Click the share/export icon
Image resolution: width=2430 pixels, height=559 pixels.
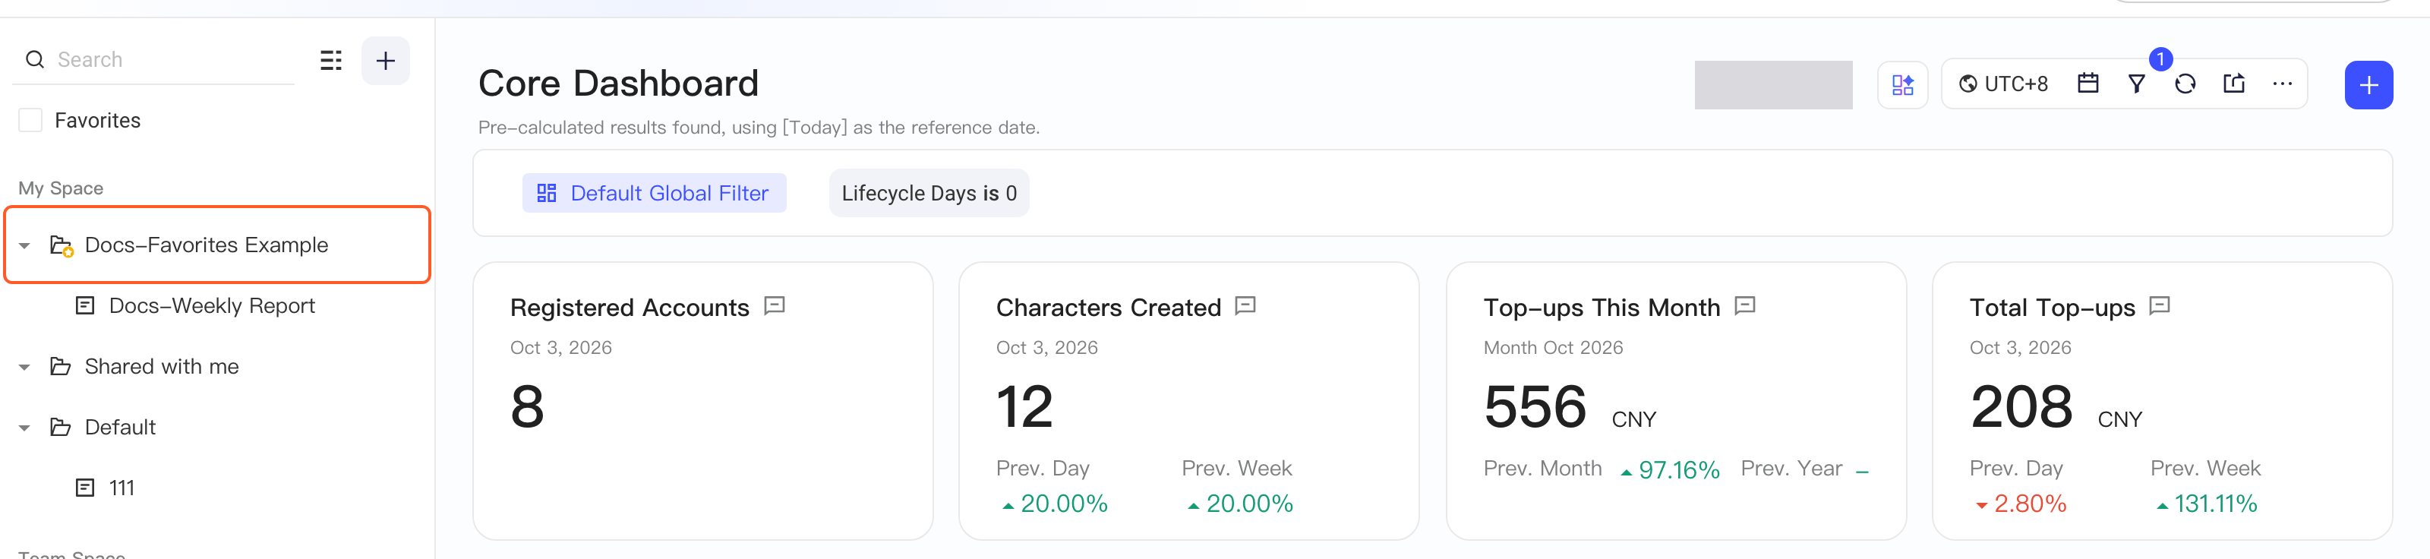[x=2234, y=84]
